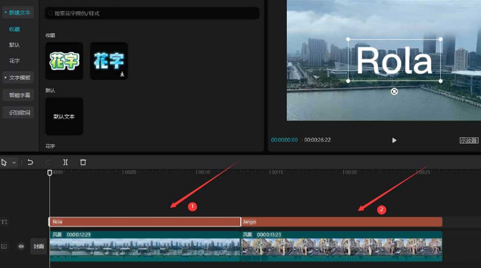Toggle the preview scope button beside the play control

(x=469, y=140)
